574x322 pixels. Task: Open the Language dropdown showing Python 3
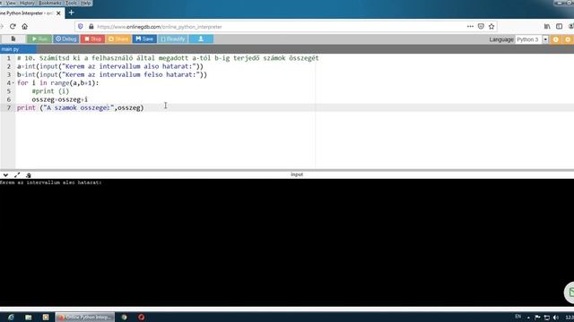coord(532,39)
